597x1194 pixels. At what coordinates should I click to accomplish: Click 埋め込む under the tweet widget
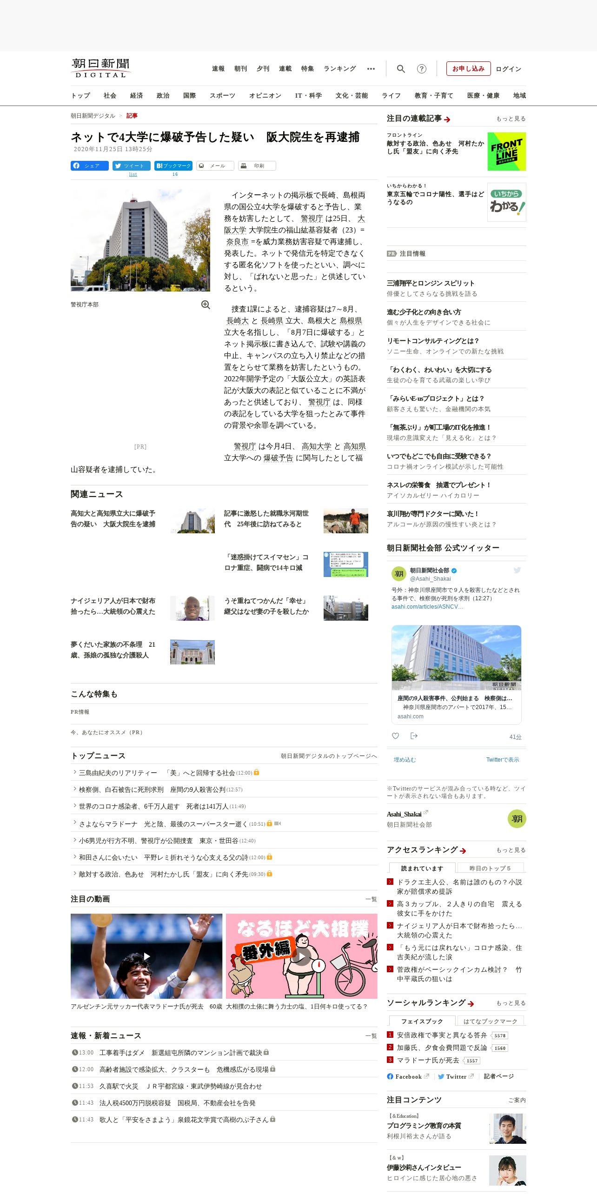pos(405,760)
